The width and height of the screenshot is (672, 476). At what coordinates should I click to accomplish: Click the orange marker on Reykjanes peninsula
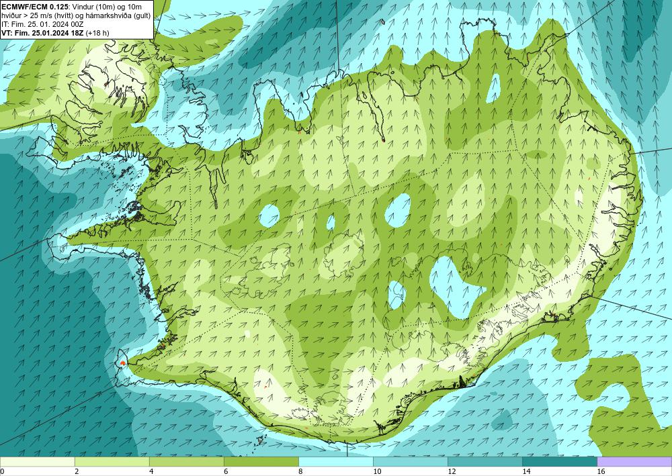(x=123, y=363)
